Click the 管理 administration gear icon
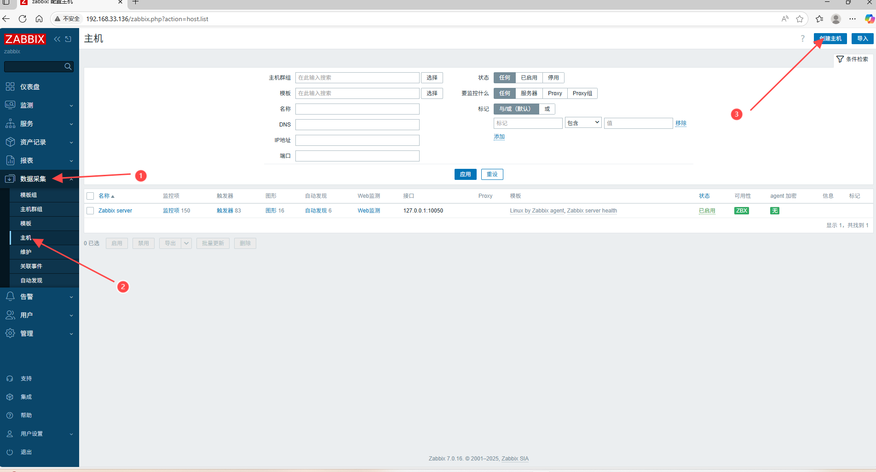 coord(10,333)
